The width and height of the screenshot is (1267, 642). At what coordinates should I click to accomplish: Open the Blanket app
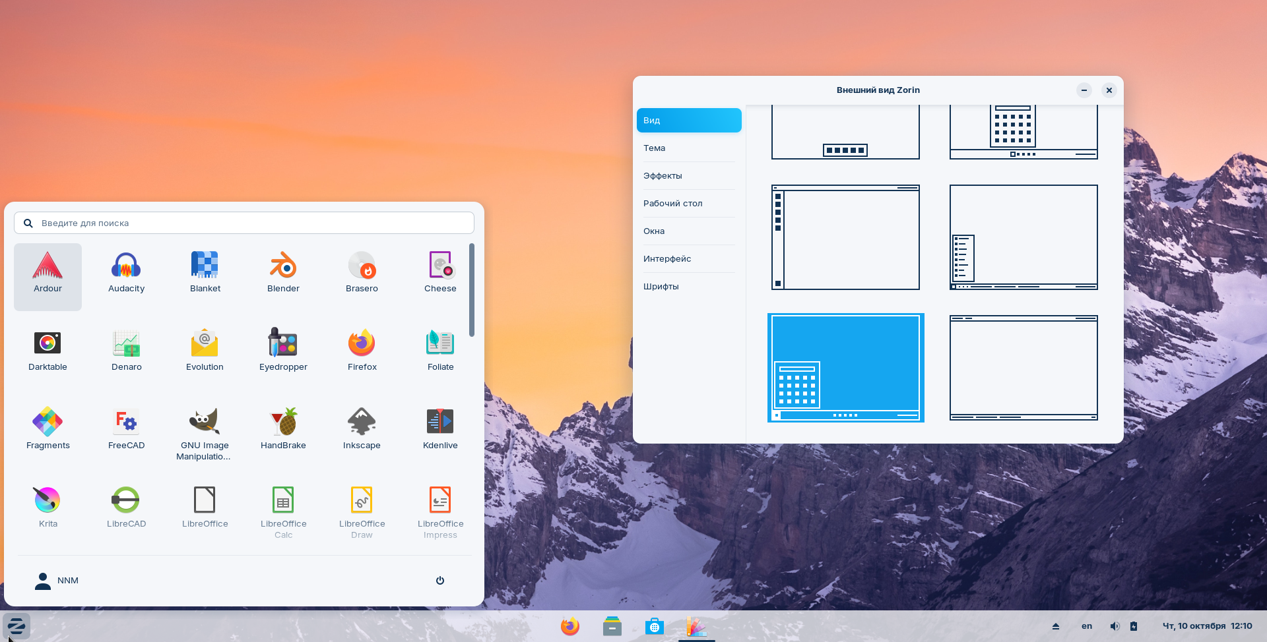tap(205, 277)
